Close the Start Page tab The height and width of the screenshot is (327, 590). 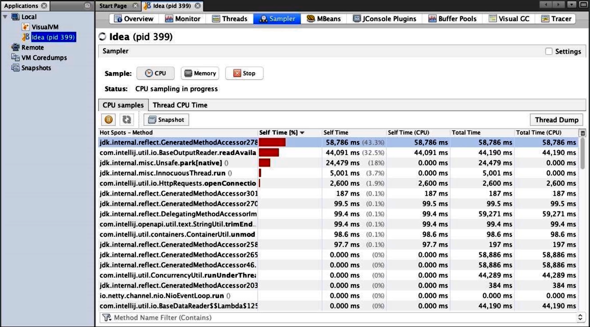(135, 6)
